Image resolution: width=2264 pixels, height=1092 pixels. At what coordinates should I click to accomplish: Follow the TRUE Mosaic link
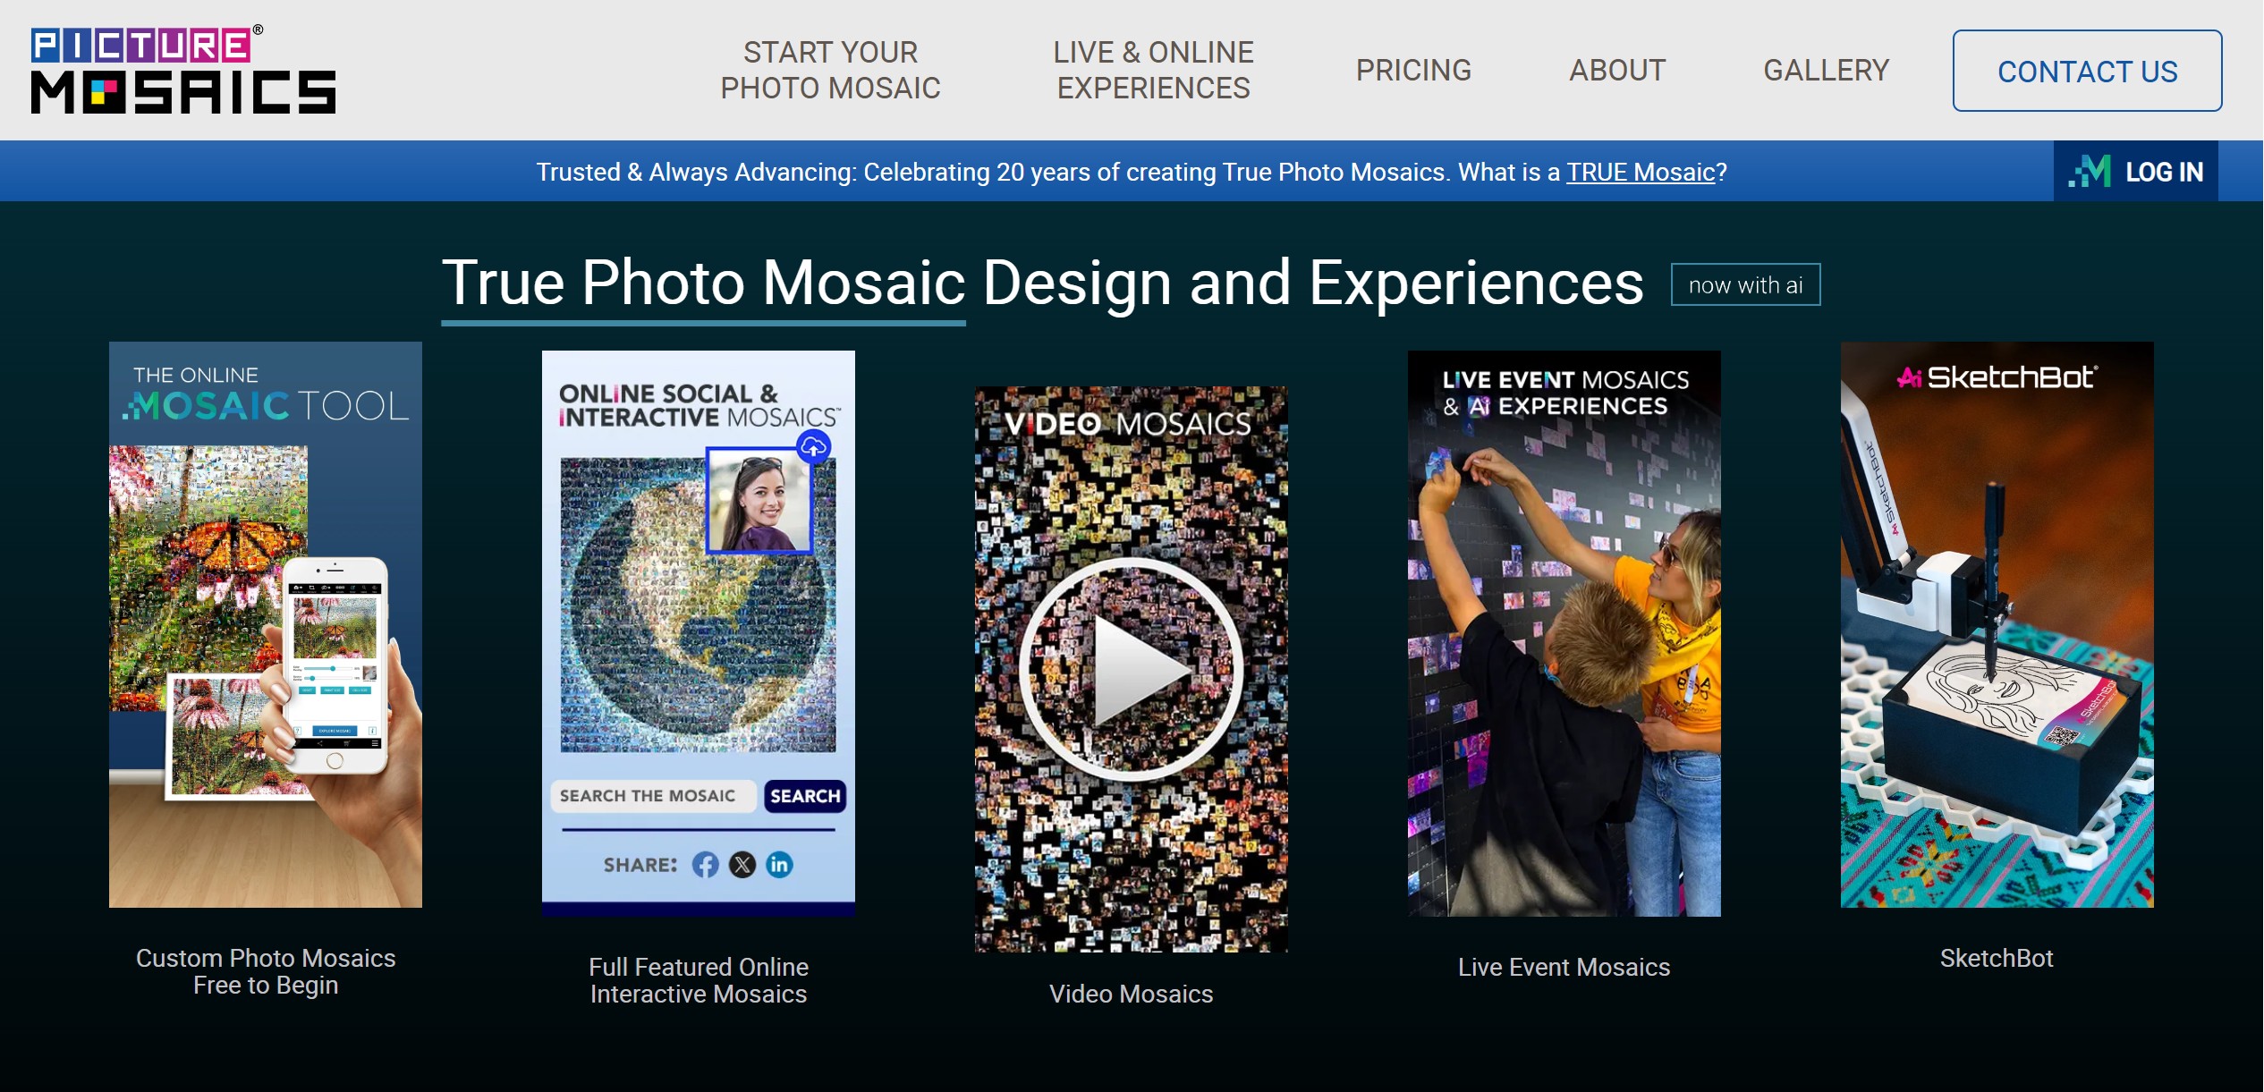[x=1641, y=172]
